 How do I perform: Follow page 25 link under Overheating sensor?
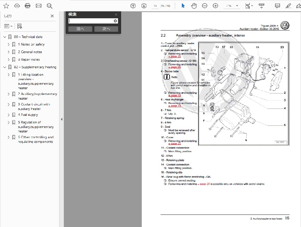coord(175,67)
